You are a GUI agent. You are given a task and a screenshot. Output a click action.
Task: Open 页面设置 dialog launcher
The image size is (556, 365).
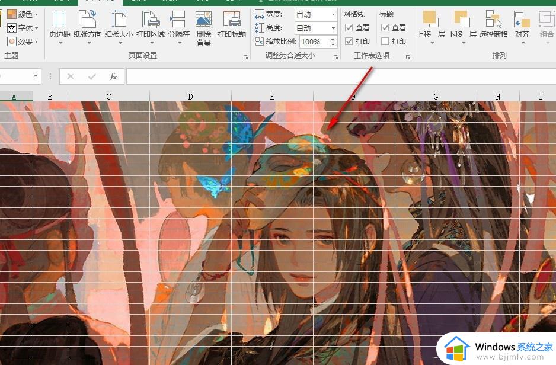245,57
